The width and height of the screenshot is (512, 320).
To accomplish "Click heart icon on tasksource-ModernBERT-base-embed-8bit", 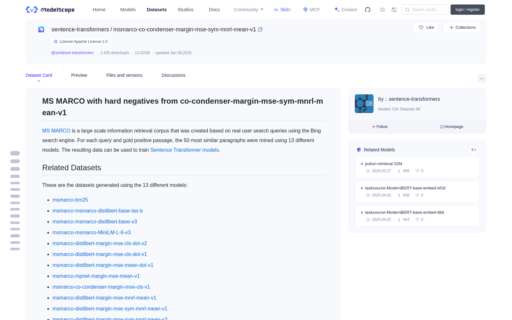I will [417, 220].
